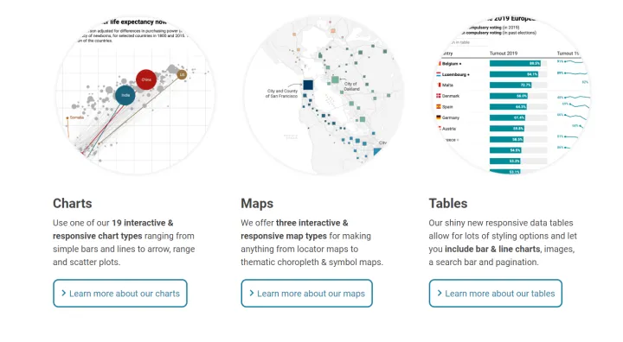The image size is (623, 342).
Task: Click the 'Turnout 2019' column header
Action: [x=504, y=54]
